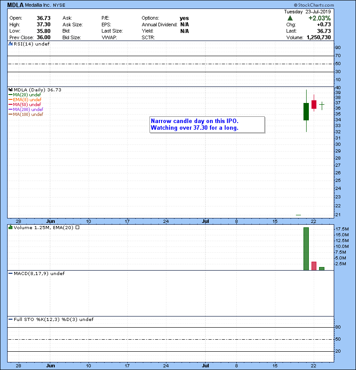356x370 pixels.
Task: Click the Low value 35.80
Action: pos(44,31)
